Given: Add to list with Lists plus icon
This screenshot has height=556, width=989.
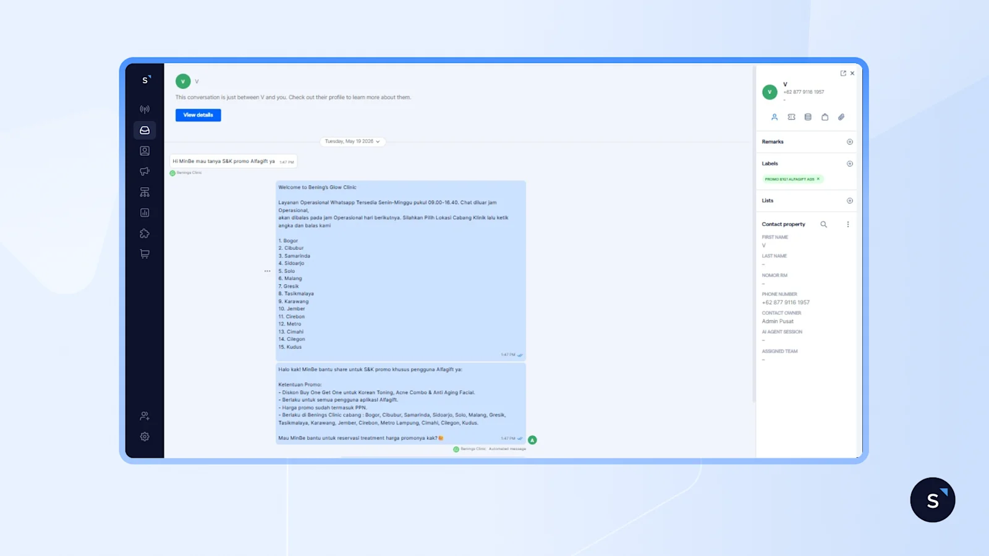Looking at the screenshot, I should 850,201.
